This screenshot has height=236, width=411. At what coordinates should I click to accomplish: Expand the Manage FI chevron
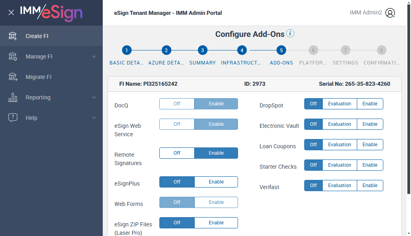[94, 56]
